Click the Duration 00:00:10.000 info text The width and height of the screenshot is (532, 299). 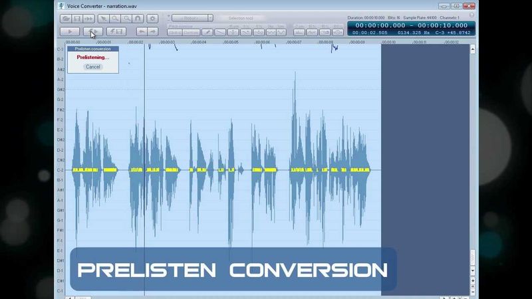pos(366,18)
